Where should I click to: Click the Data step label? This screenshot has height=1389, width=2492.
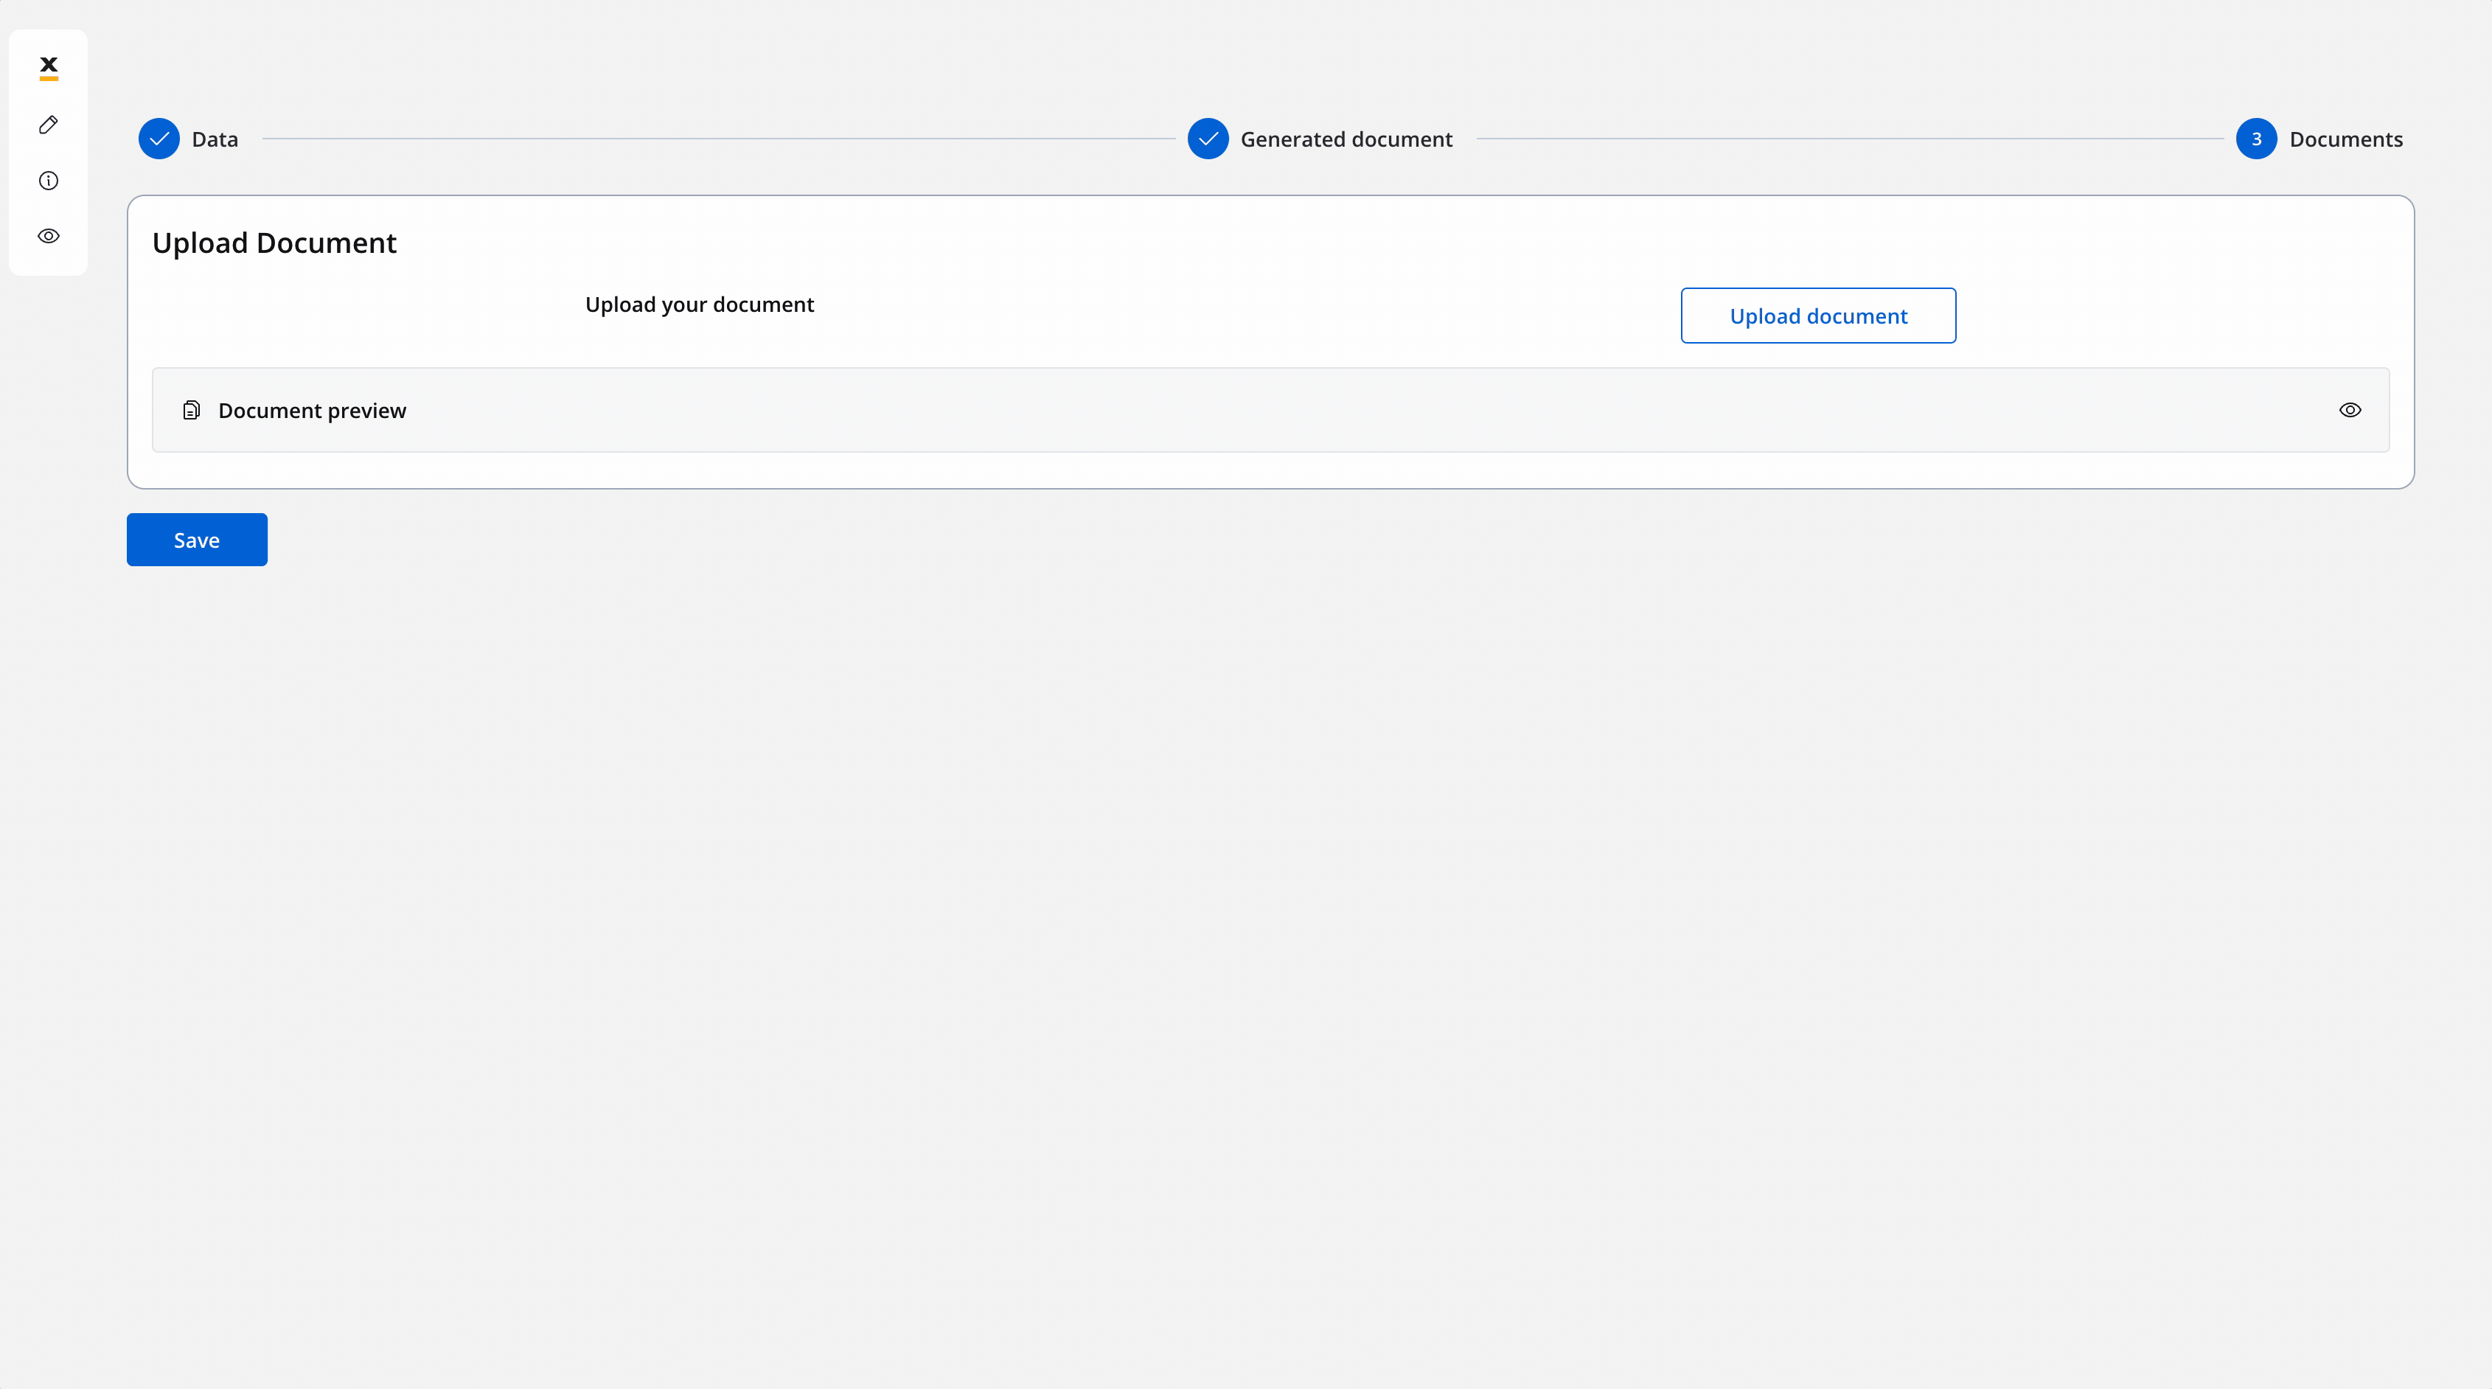coord(215,139)
